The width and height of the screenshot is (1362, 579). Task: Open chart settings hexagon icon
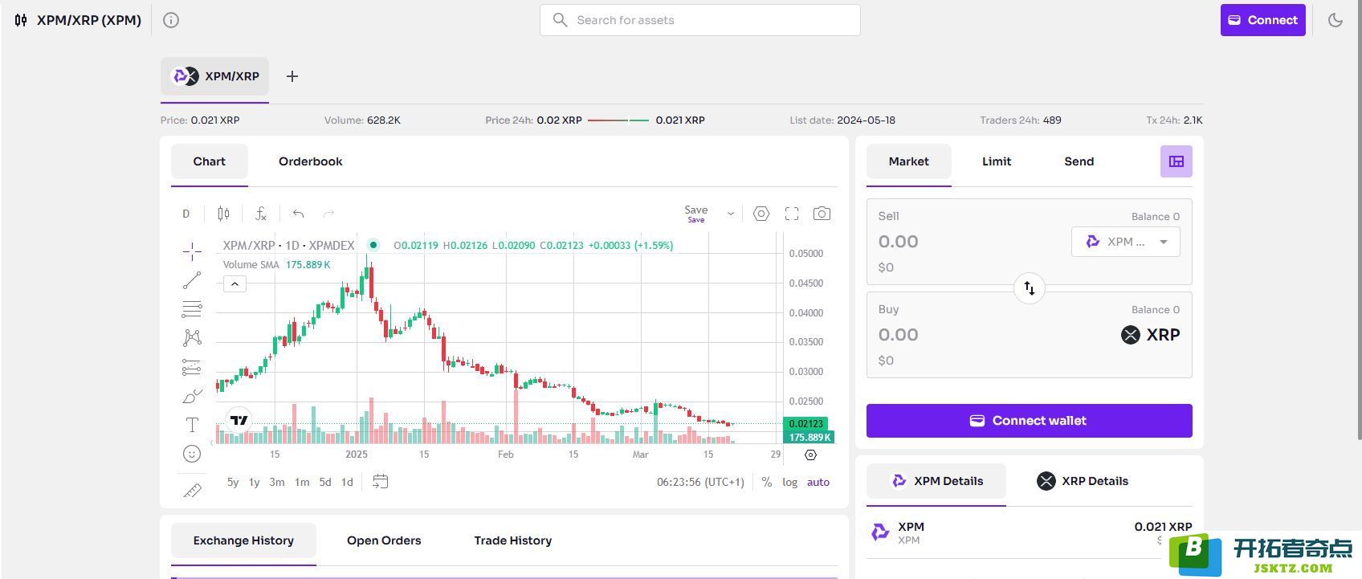(761, 214)
